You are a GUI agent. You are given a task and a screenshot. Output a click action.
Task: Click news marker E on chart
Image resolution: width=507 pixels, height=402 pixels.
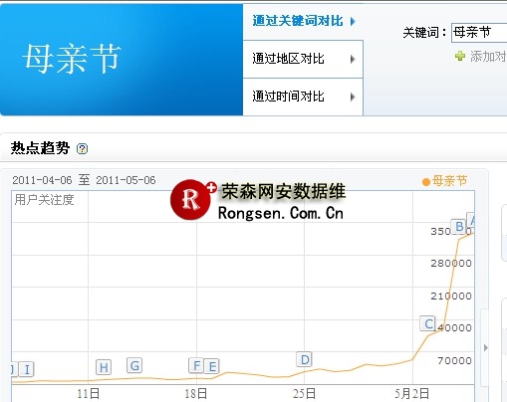click(x=212, y=366)
